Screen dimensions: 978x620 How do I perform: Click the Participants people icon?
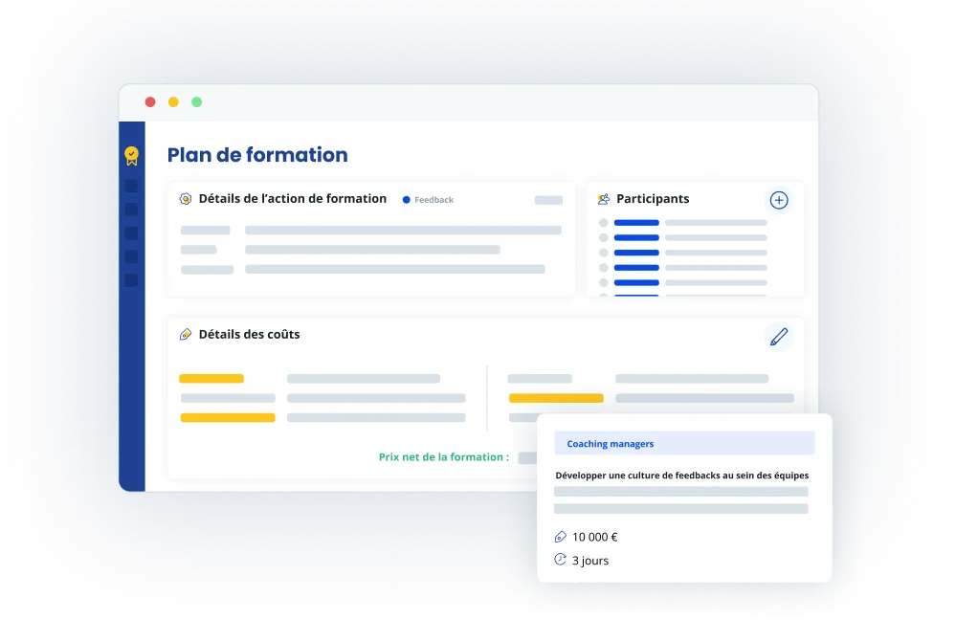pyautogui.click(x=603, y=199)
